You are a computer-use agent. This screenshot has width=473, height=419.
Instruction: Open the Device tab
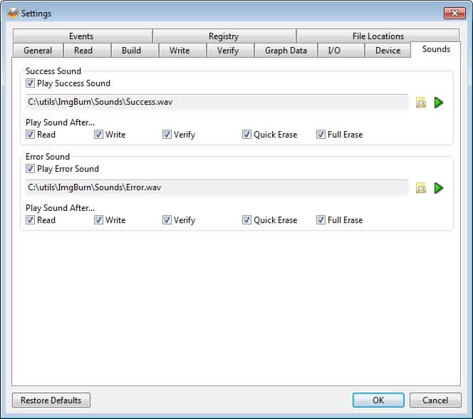(388, 51)
